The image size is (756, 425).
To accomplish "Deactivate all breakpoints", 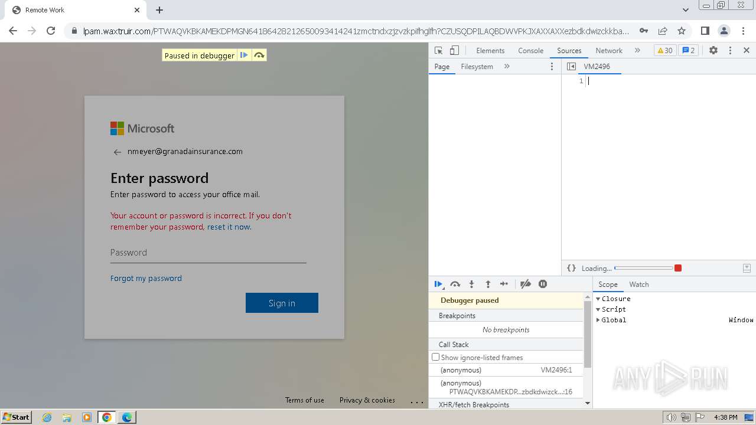I will coord(526,284).
